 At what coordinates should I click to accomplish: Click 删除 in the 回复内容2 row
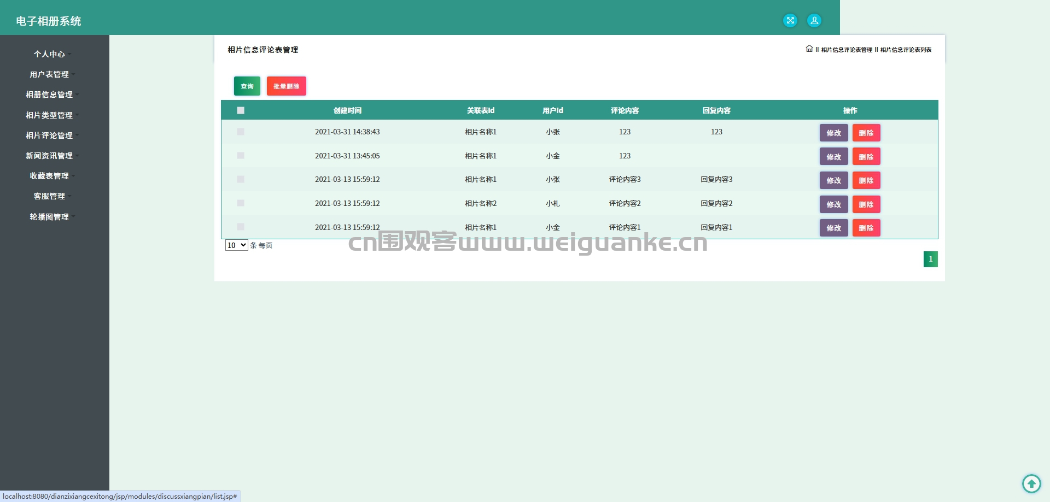point(866,204)
